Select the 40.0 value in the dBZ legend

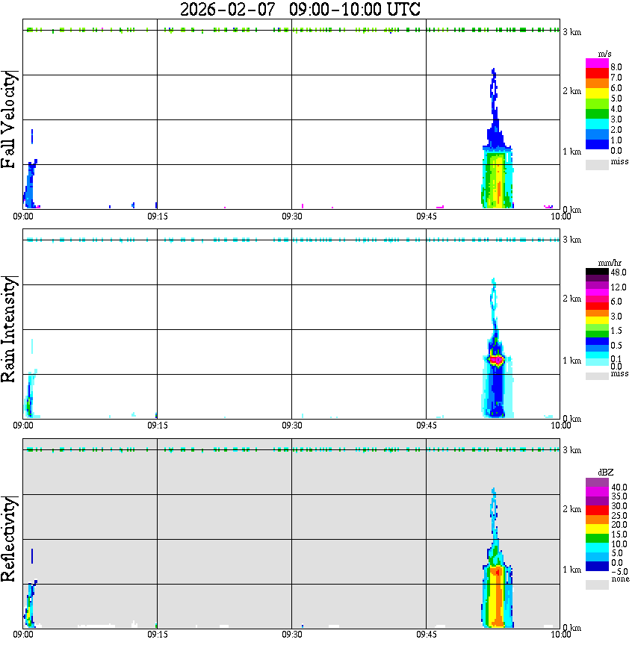(x=619, y=487)
